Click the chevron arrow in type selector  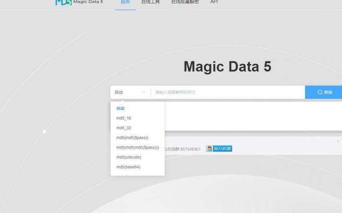(x=144, y=92)
